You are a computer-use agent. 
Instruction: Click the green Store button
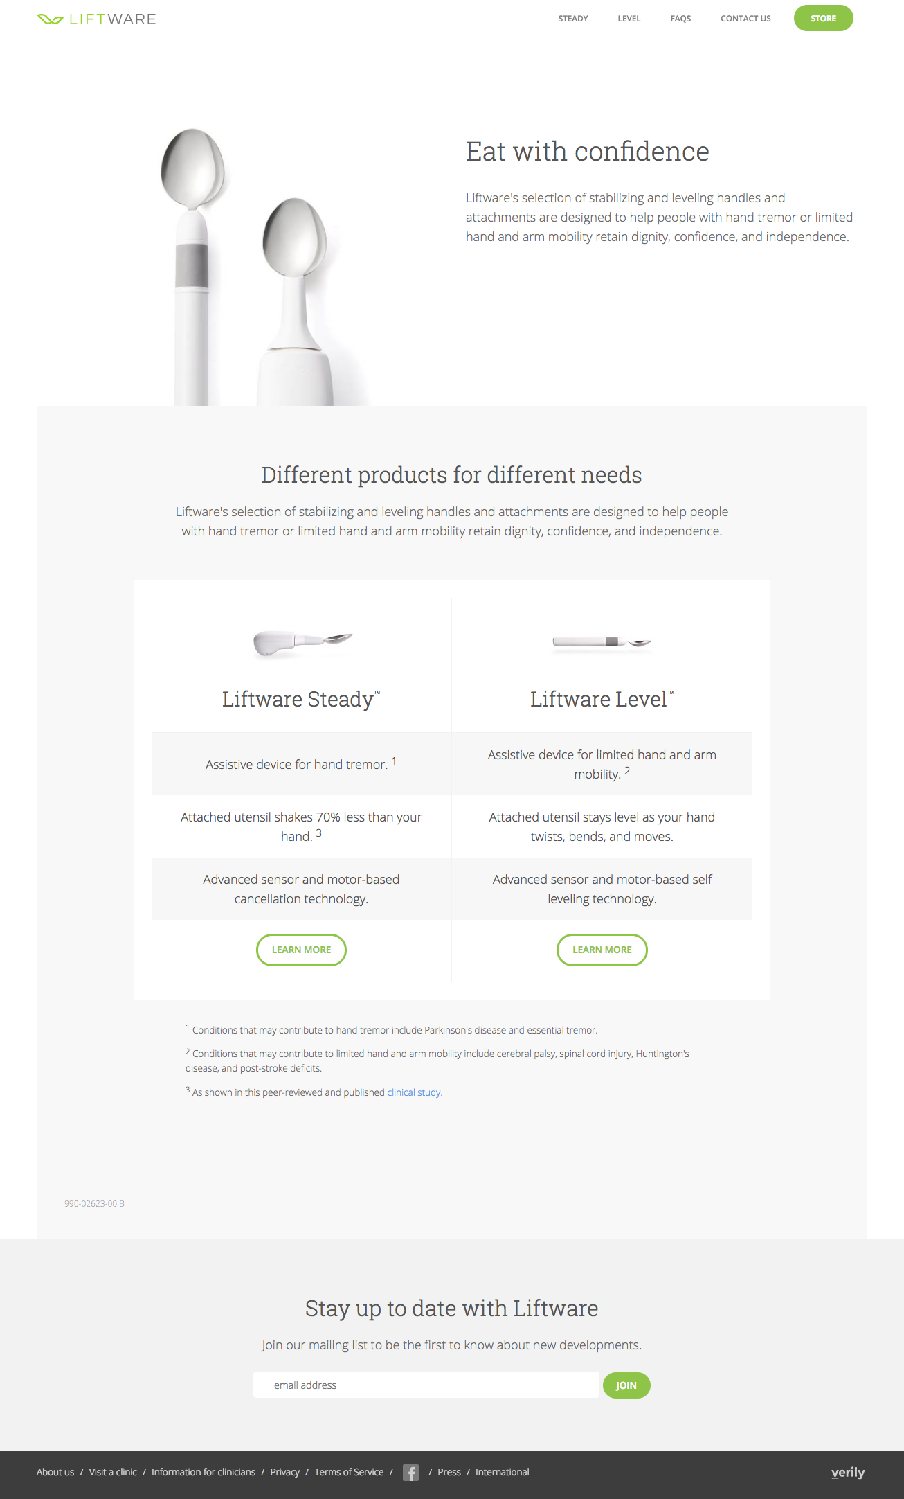(x=823, y=19)
